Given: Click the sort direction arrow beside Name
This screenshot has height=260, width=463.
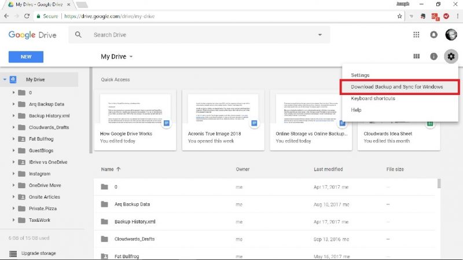Looking at the screenshot, I should click(119, 169).
